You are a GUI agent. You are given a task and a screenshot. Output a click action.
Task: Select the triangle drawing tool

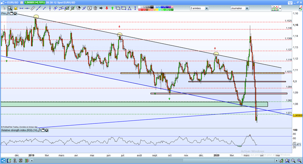(x=130, y=8)
